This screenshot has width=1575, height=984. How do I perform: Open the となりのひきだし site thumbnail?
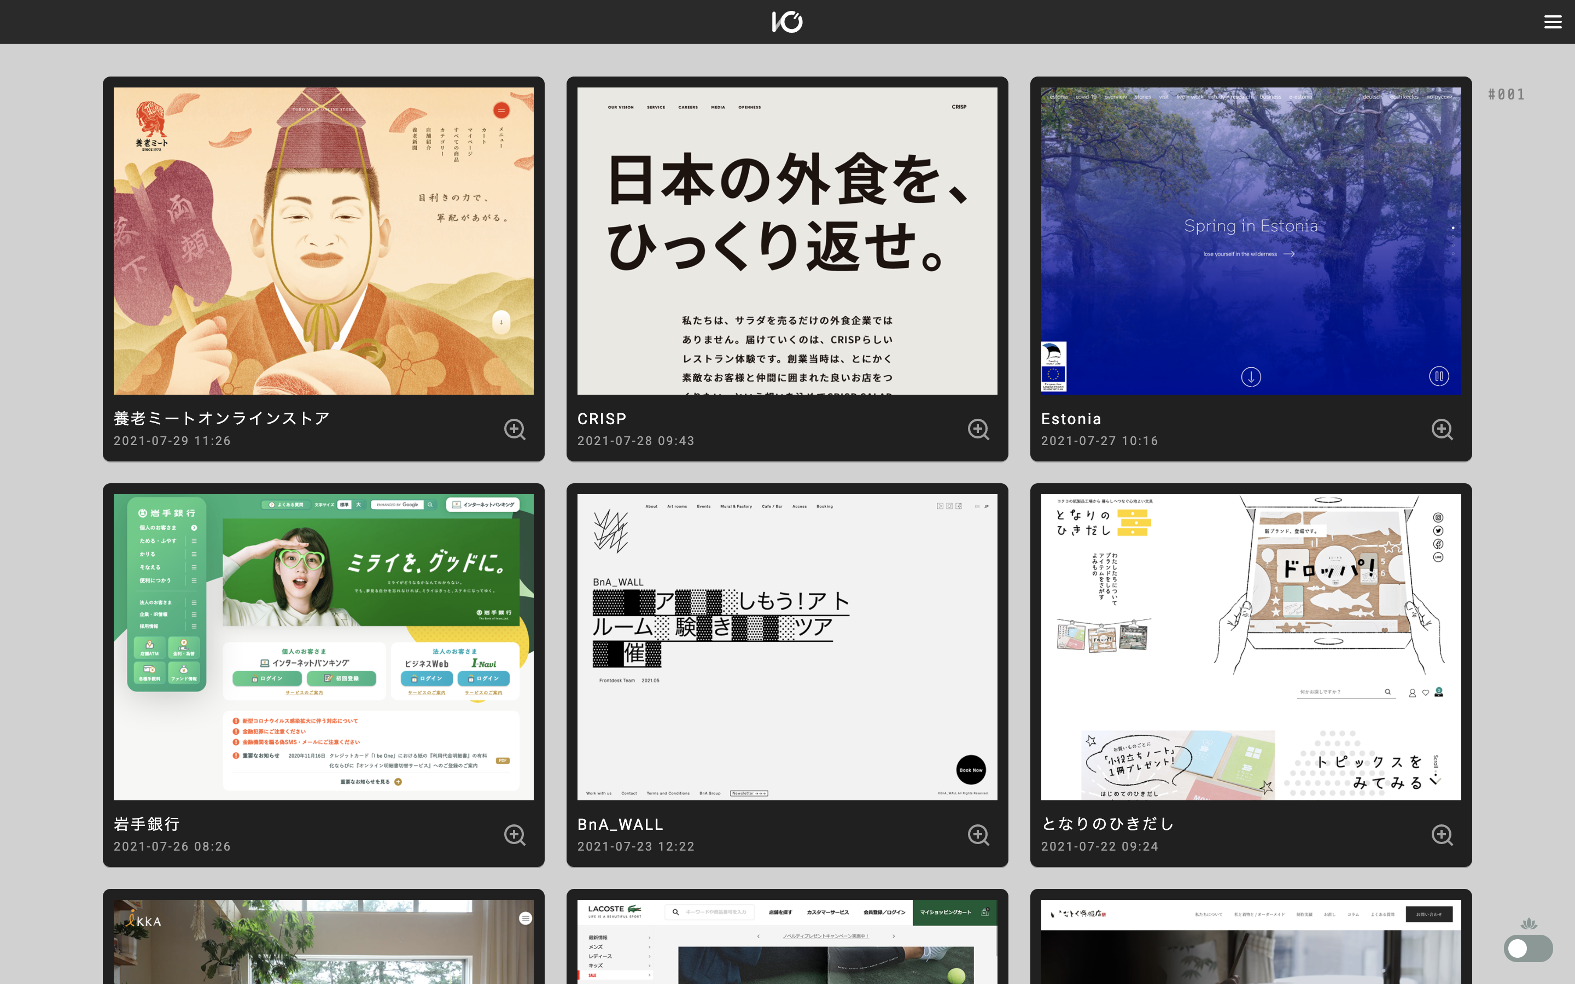coord(1251,647)
